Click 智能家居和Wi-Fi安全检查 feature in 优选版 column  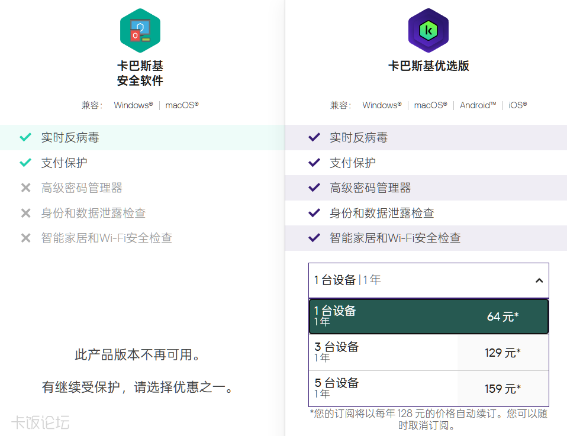pos(395,238)
